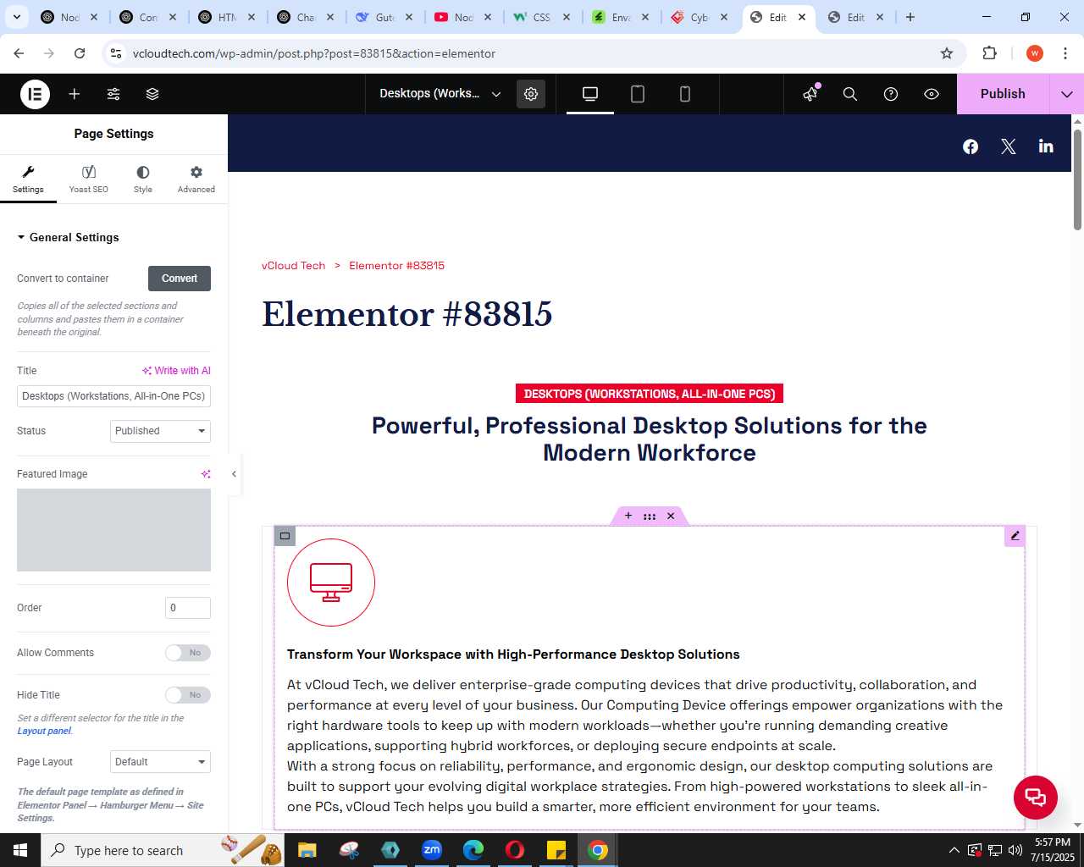Follow the vCloud Tech breadcrumb link
This screenshot has width=1084, height=867.
[293, 266]
